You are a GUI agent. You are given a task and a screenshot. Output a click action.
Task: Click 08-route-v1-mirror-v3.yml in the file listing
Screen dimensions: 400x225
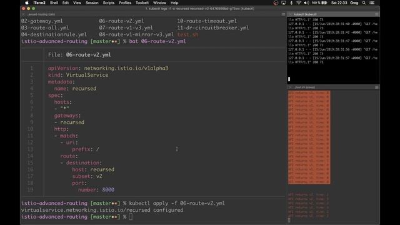[136, 34]
